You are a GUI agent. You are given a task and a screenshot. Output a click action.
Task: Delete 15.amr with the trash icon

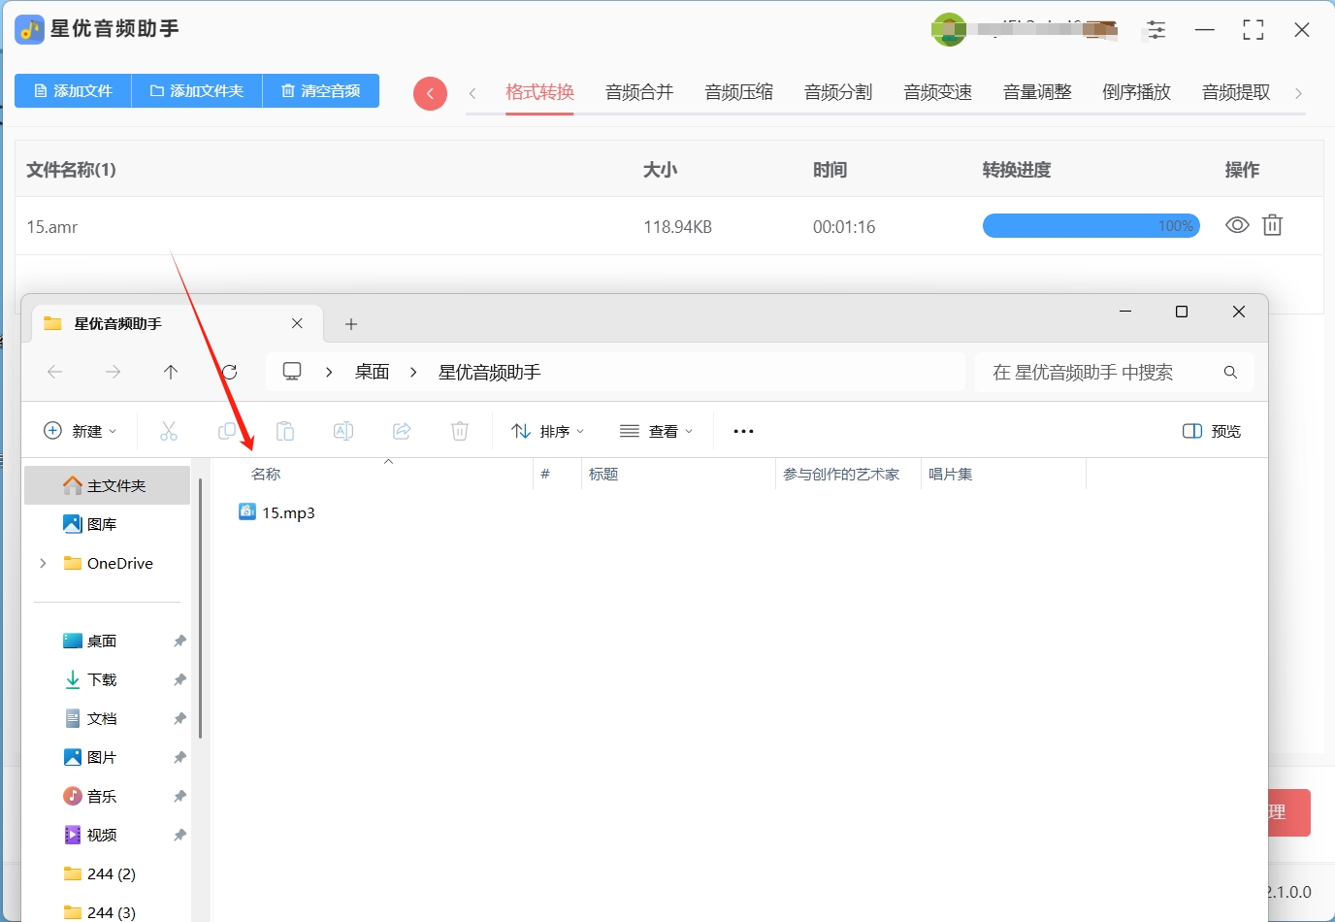click(x=1272, y=225)
